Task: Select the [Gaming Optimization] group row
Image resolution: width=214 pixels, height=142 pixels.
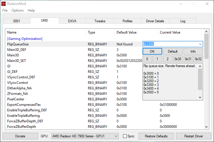Action: click(x=25, y=39)
